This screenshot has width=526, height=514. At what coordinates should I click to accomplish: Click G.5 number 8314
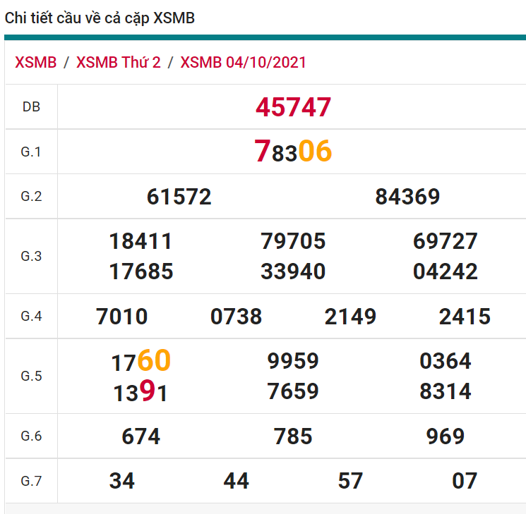pos(446,391)
